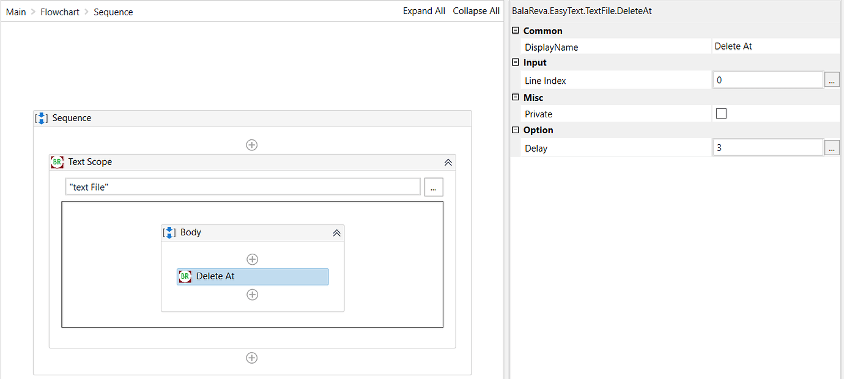Toggle the Private checkbox

coord(721,113)
